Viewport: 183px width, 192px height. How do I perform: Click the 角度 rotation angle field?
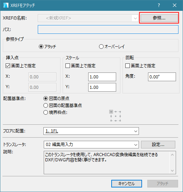point(162,77)
